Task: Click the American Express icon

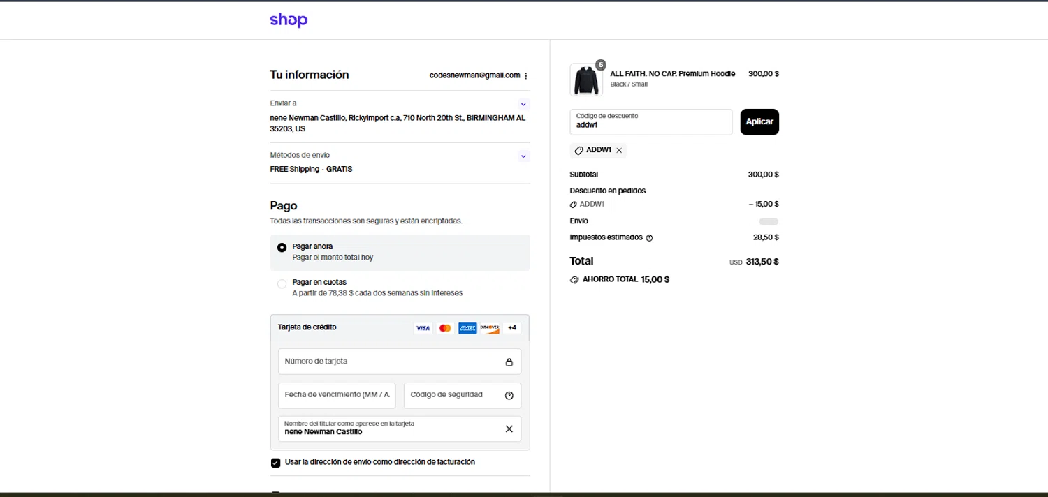Action: coord(467,328)
